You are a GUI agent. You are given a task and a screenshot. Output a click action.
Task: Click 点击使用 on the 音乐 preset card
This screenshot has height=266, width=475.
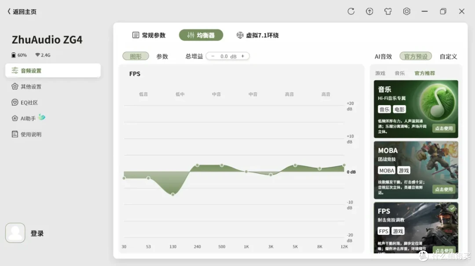click(444, 128)
